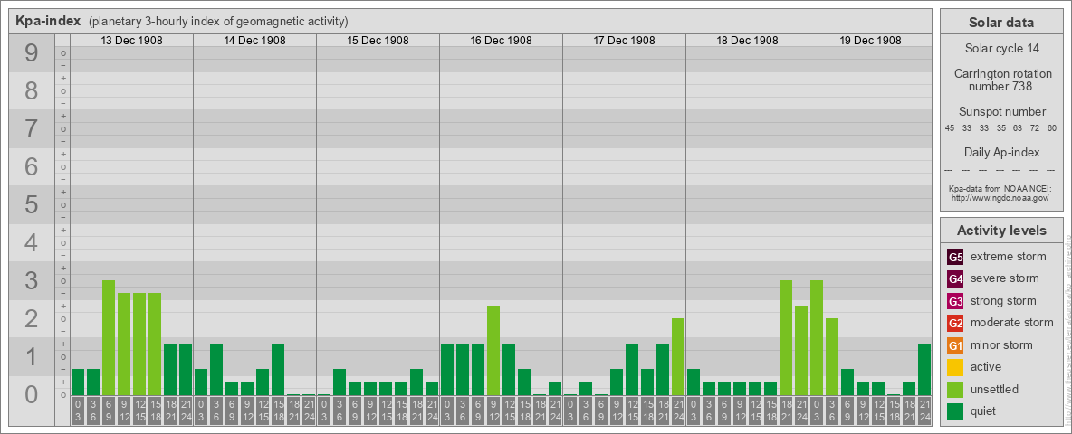1072x434 pixels.
Task: Select the 17 Dec 12-15 quiet bar
Action: pyautogui.click(x=632, y=369)
